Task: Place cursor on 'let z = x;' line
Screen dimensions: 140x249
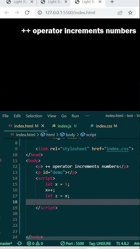Action: pyautogui.click(x=57, y=196)
